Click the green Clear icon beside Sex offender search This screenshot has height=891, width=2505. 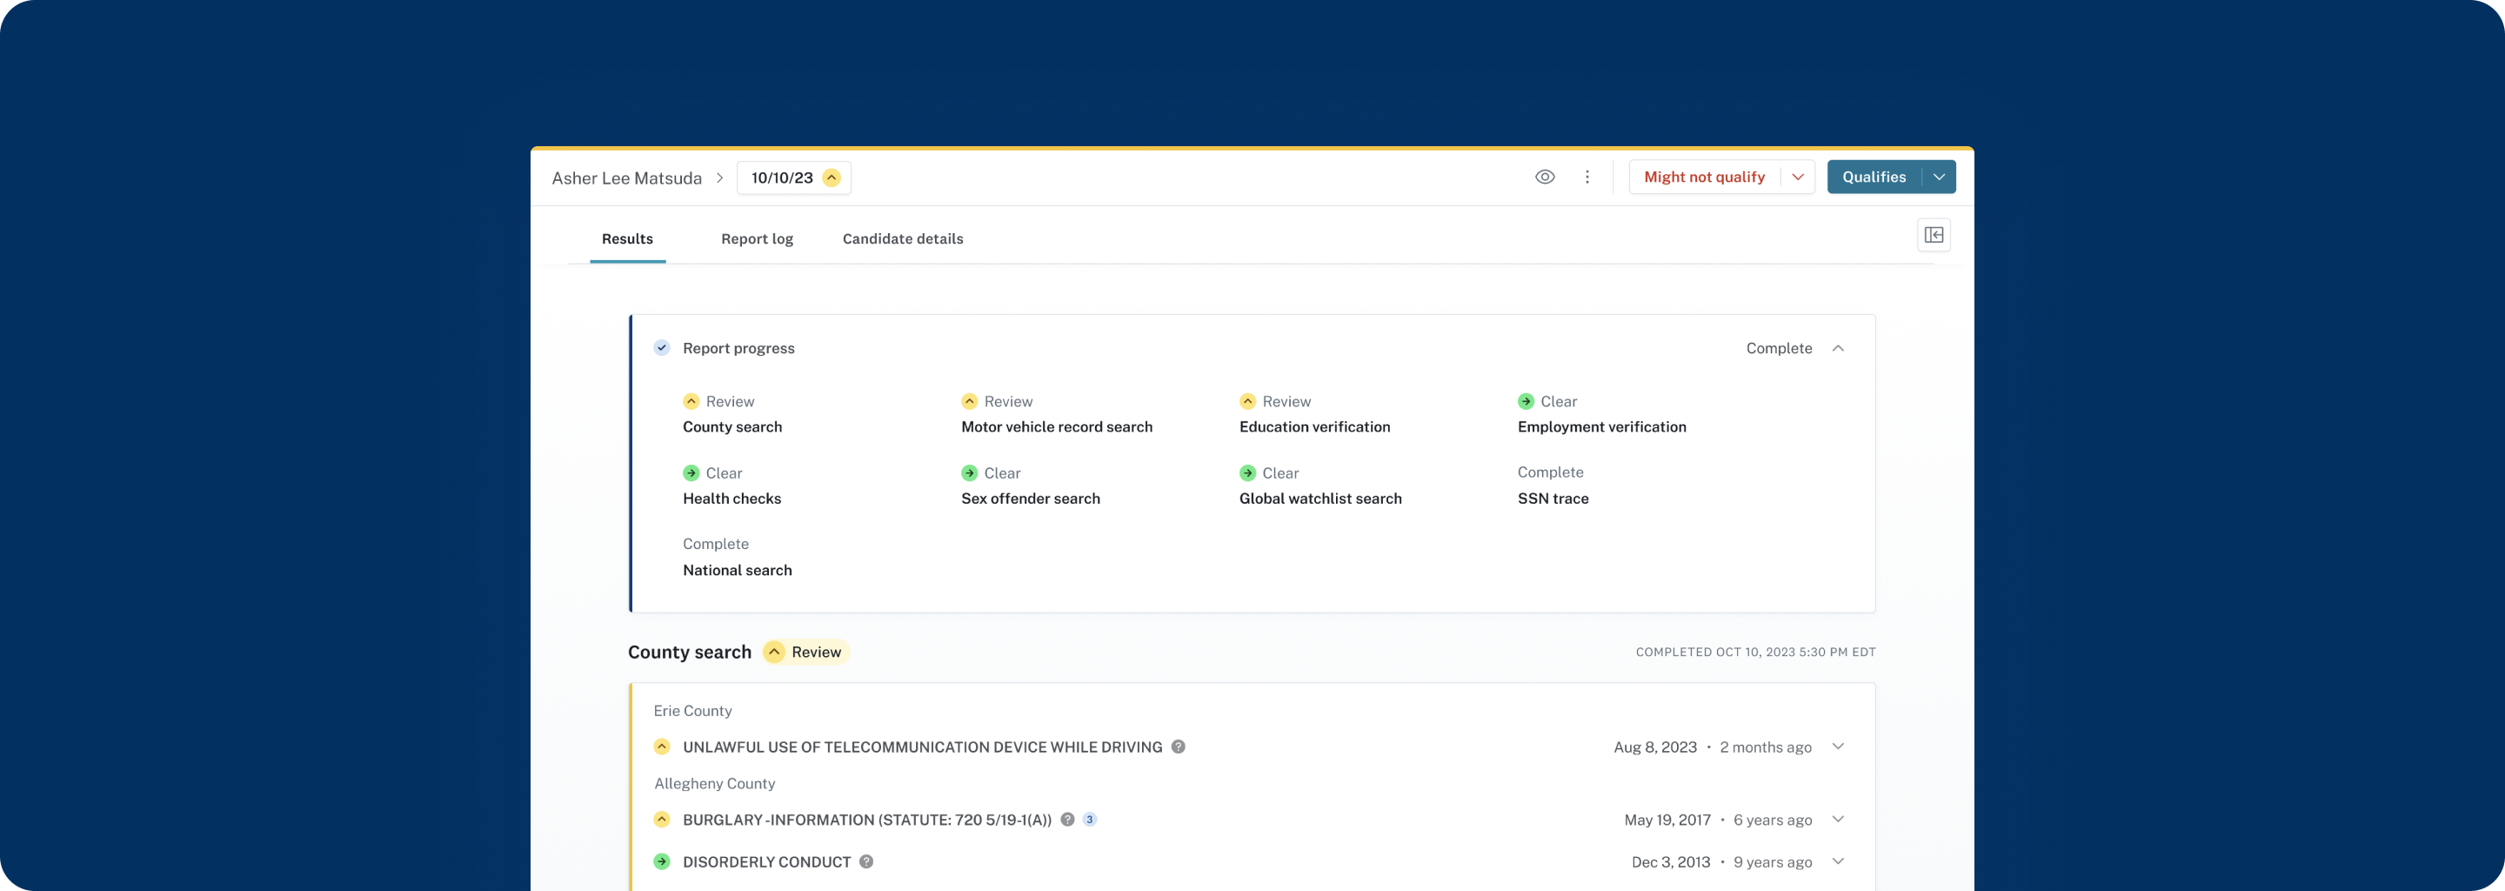969,472
